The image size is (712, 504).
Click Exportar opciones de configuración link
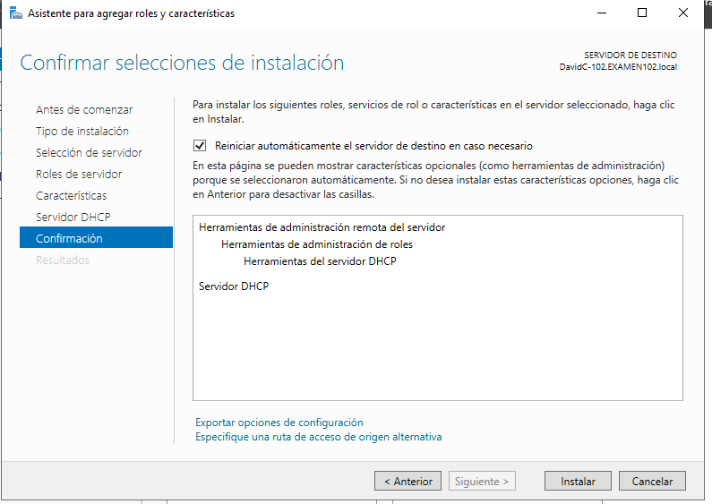click(279, 423)
